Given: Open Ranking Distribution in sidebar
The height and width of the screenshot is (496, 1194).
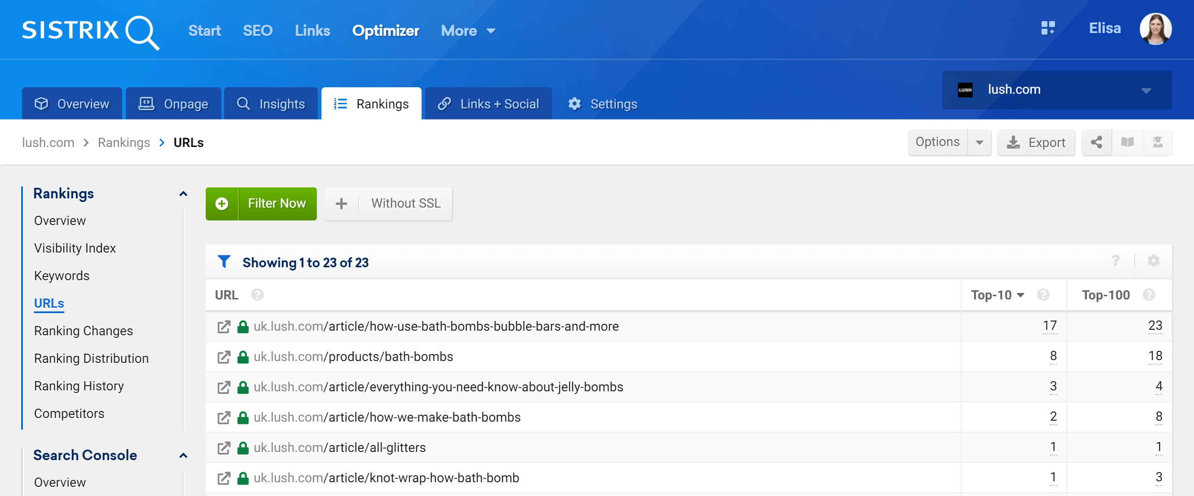Looking at the screenshot, I should pyautogui.click(x=91, y=358).
